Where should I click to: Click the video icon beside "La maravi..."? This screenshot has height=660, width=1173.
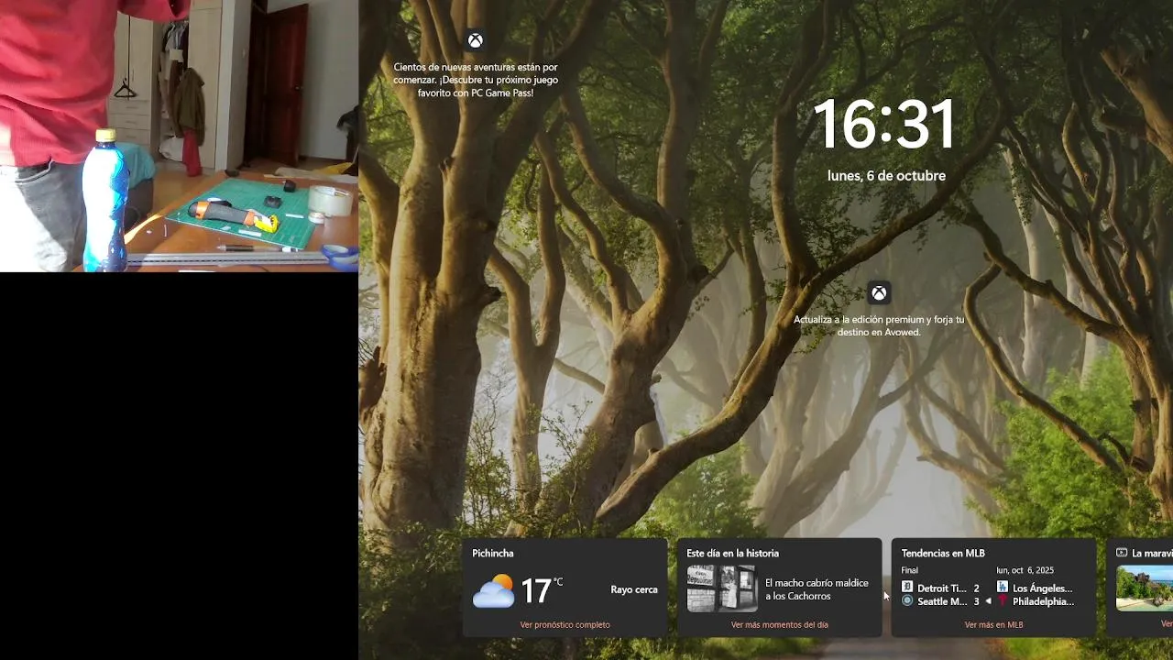click(x=1121, y=553)
